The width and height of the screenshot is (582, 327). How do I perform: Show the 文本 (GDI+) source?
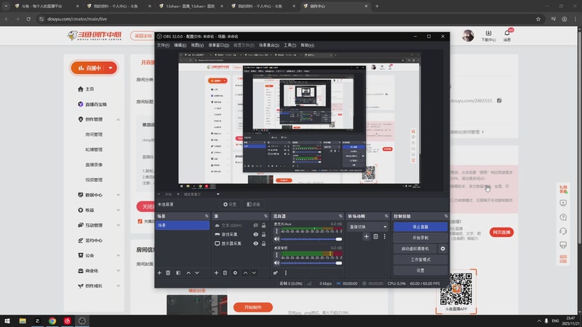point(256,225)
